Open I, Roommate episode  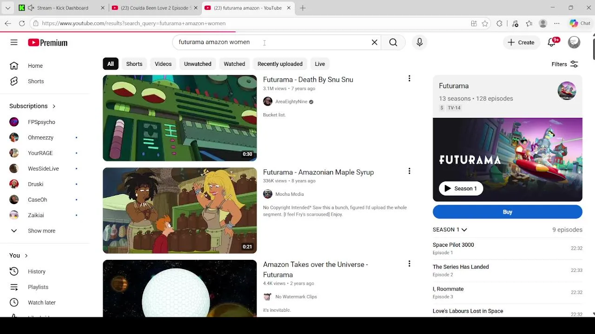pyautogui.click(x=507, y=293)
